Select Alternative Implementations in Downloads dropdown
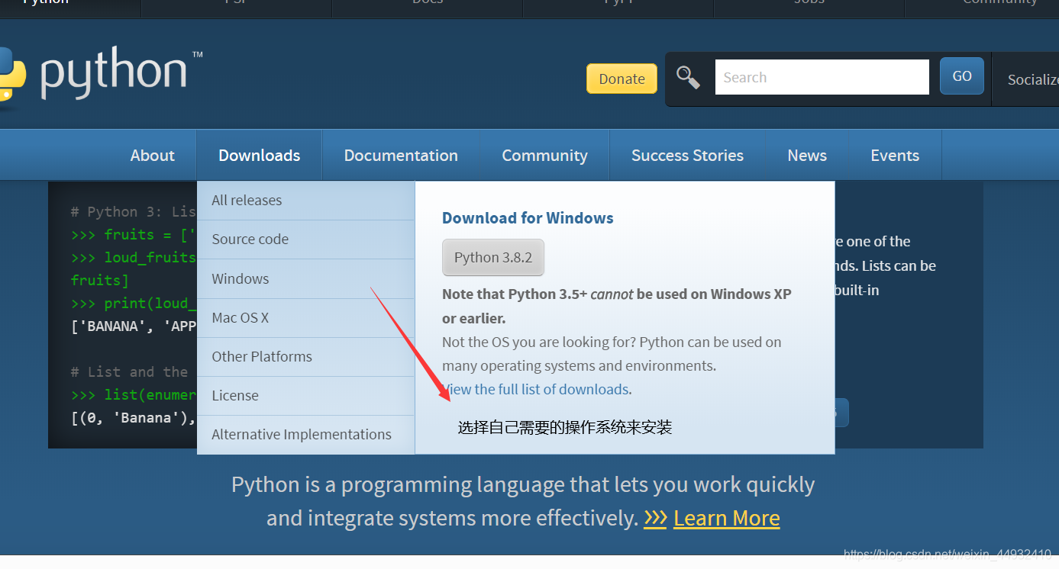1059x569 pixels. [x=305, y=434]
